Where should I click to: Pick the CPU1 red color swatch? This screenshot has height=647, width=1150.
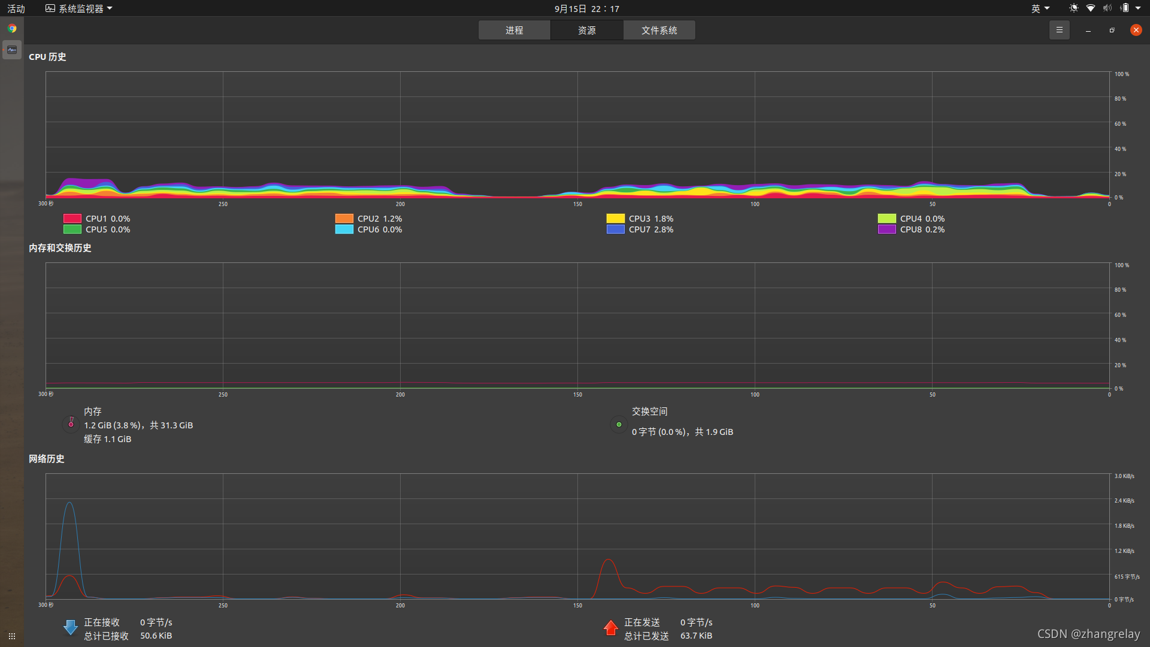[72, 219]
